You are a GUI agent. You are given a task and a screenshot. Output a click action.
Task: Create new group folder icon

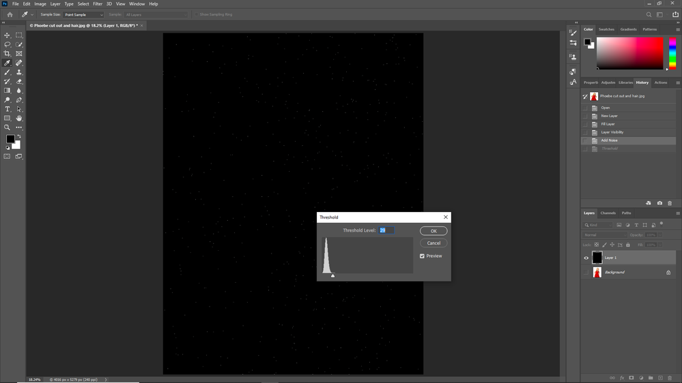[650, 378]
